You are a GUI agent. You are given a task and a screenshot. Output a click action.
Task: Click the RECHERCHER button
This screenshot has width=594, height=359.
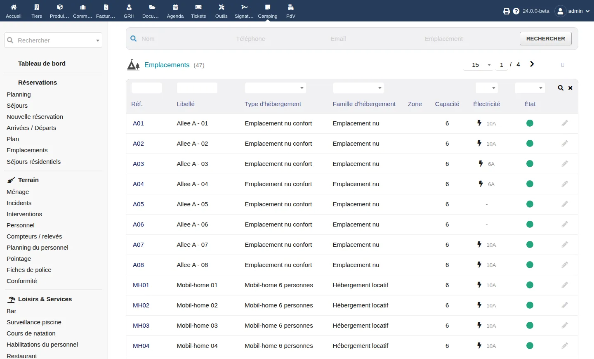[x=546, y=38]
